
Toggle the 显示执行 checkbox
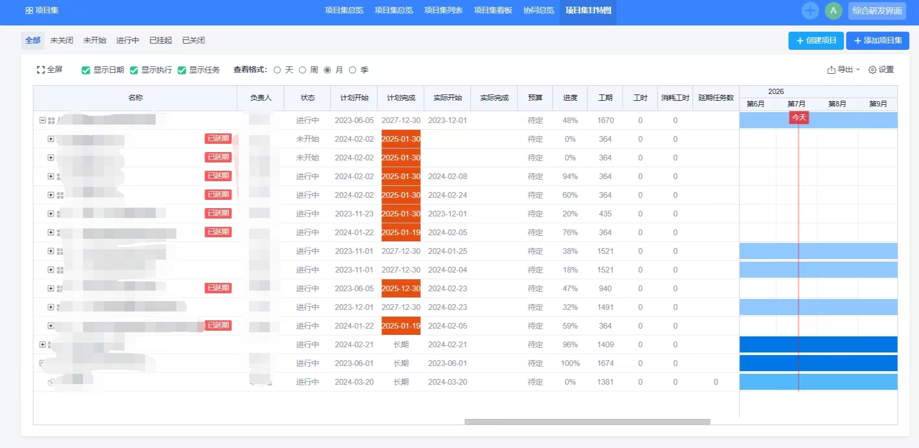click(134, 70)
